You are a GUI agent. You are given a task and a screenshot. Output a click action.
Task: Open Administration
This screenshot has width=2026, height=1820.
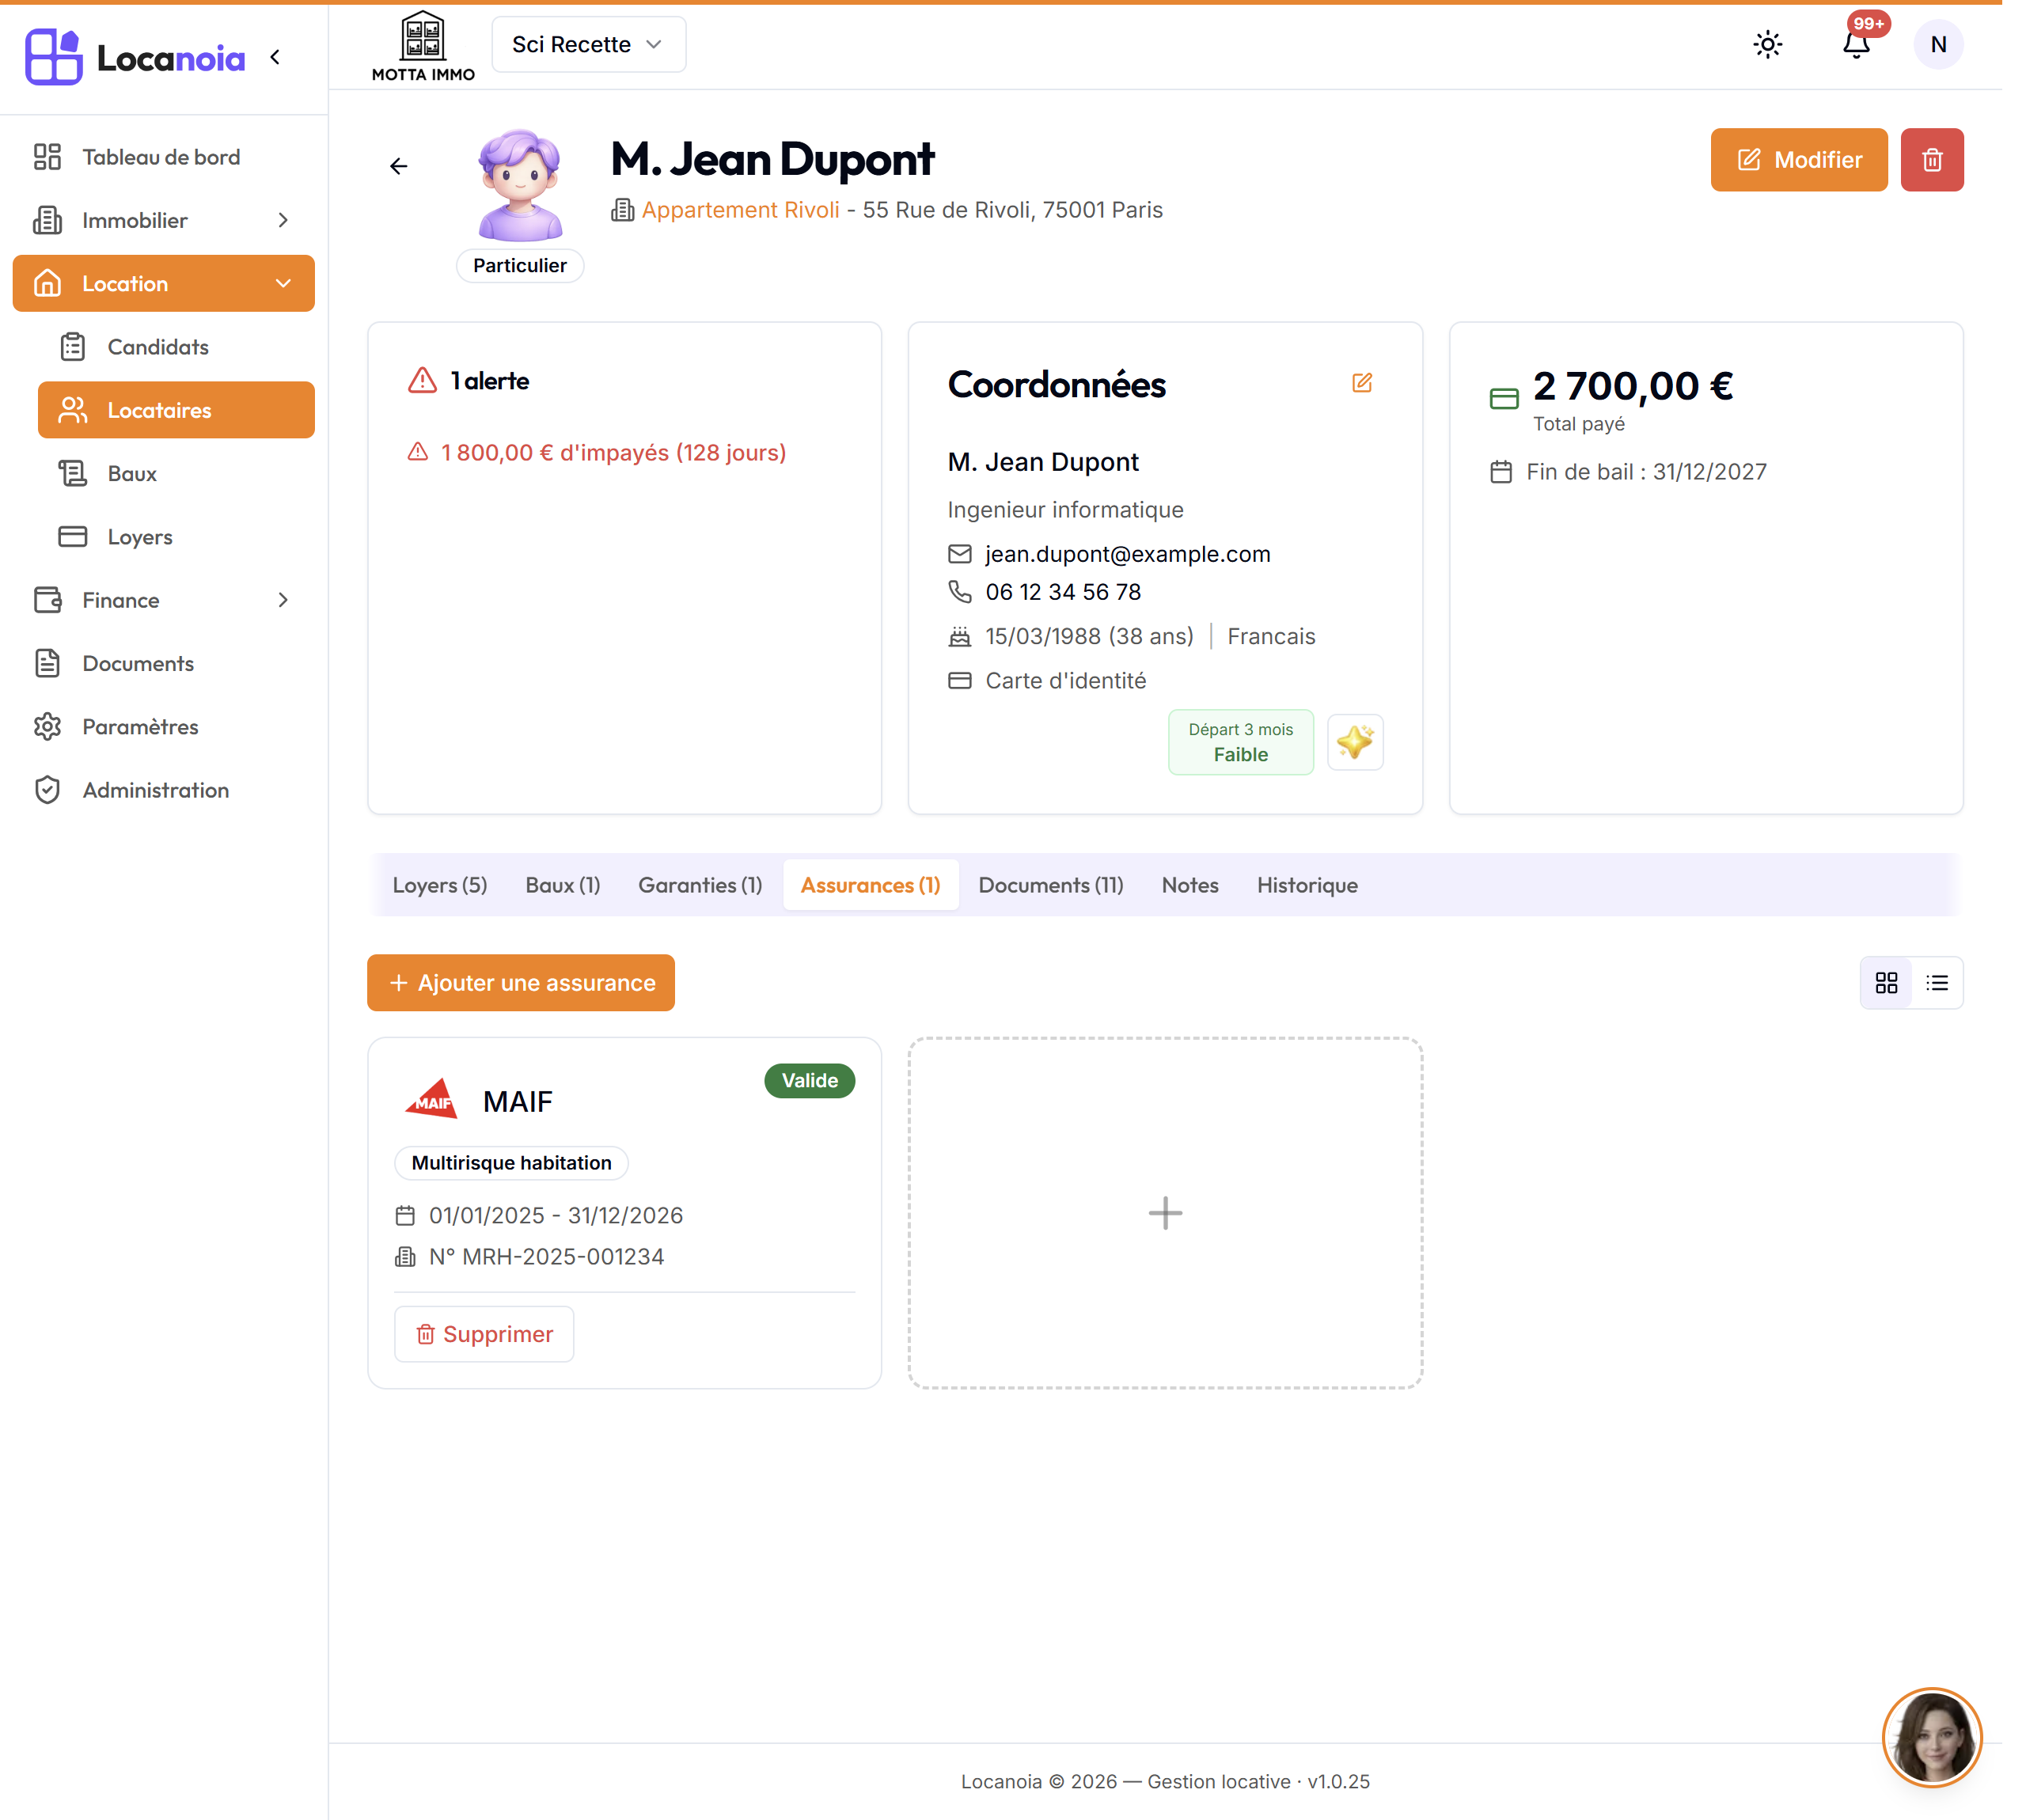(x=163, y=790)
